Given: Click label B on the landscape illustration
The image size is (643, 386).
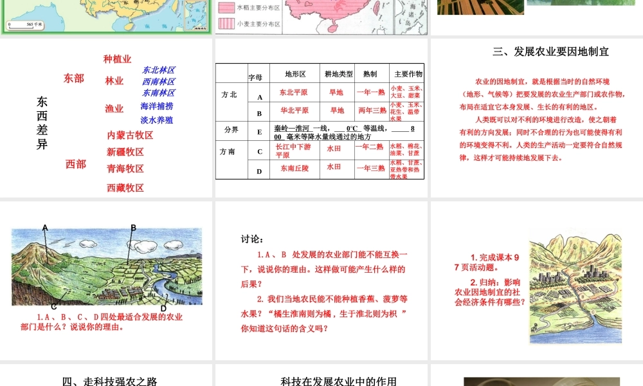Looking at the screenshot, I should tap(133, 228).
